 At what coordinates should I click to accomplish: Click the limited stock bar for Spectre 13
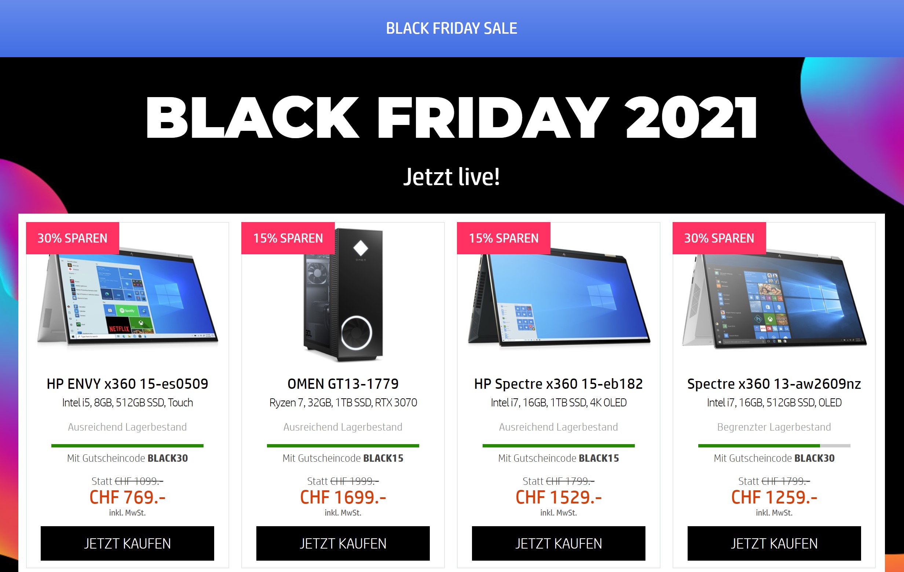click(x=774, y=446)
